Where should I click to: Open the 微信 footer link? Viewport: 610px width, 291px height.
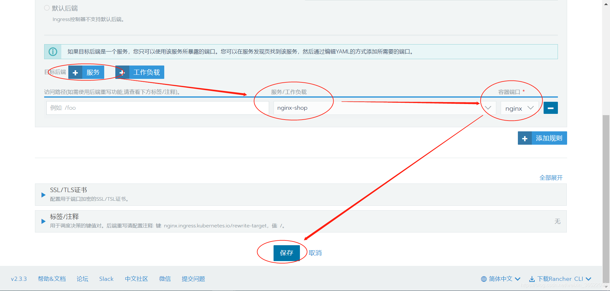[165, 279]
